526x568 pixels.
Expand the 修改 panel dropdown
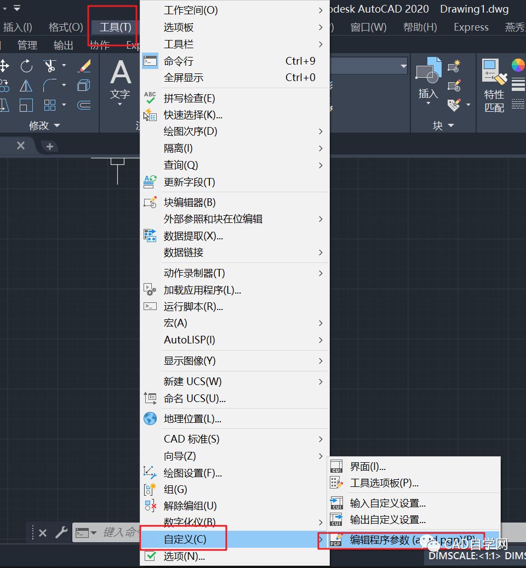point(44,125)
